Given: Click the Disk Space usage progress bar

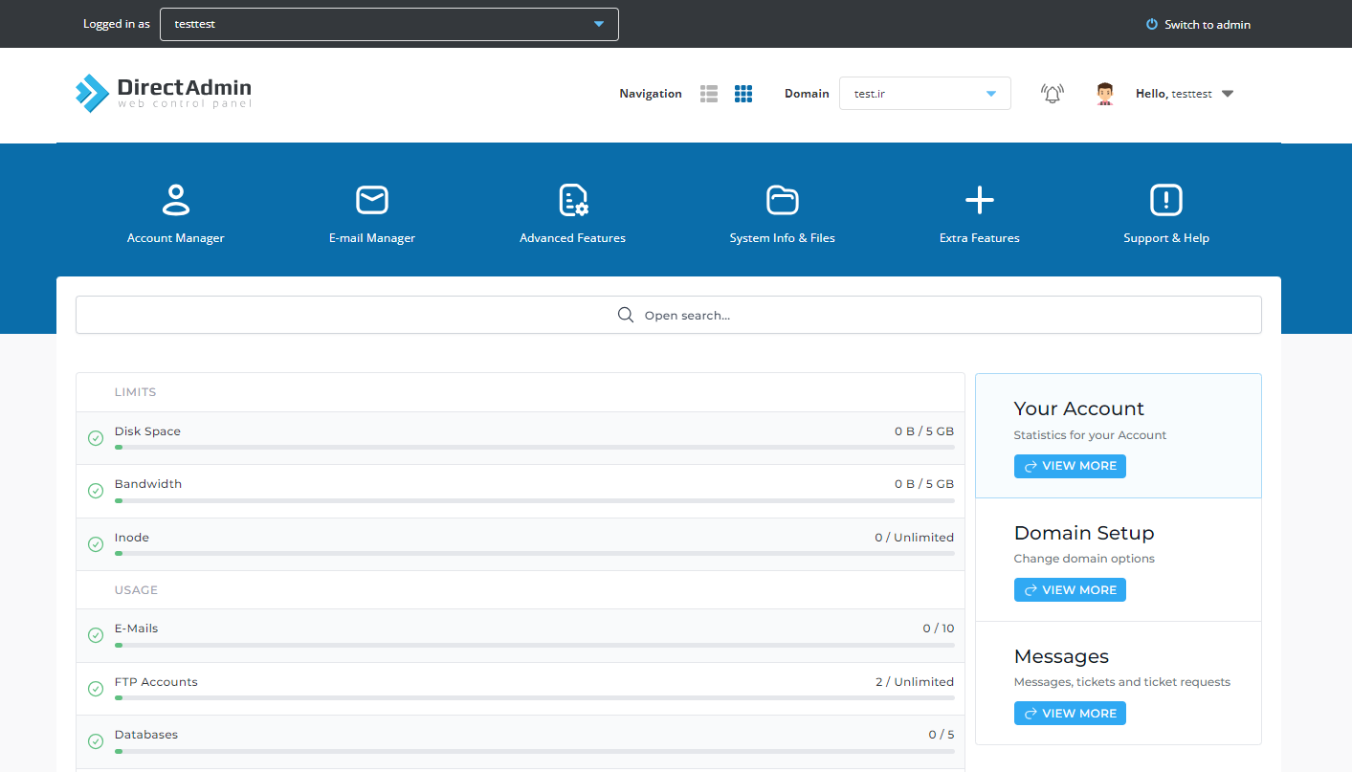Looking at the screenshot, I should tap(534, 447).
